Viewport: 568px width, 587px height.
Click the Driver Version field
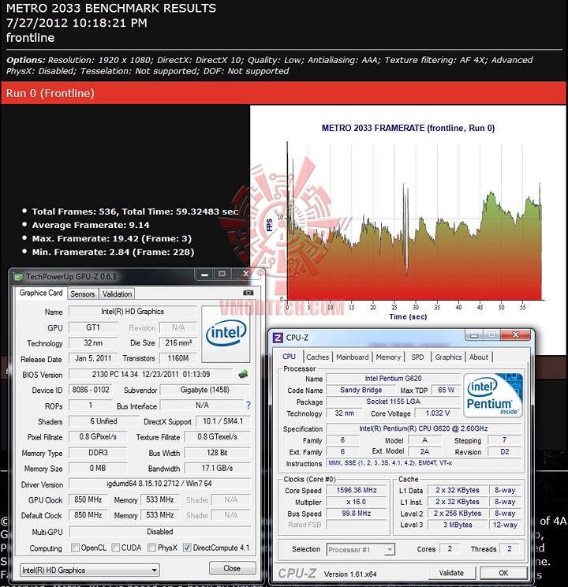[159, 484]
